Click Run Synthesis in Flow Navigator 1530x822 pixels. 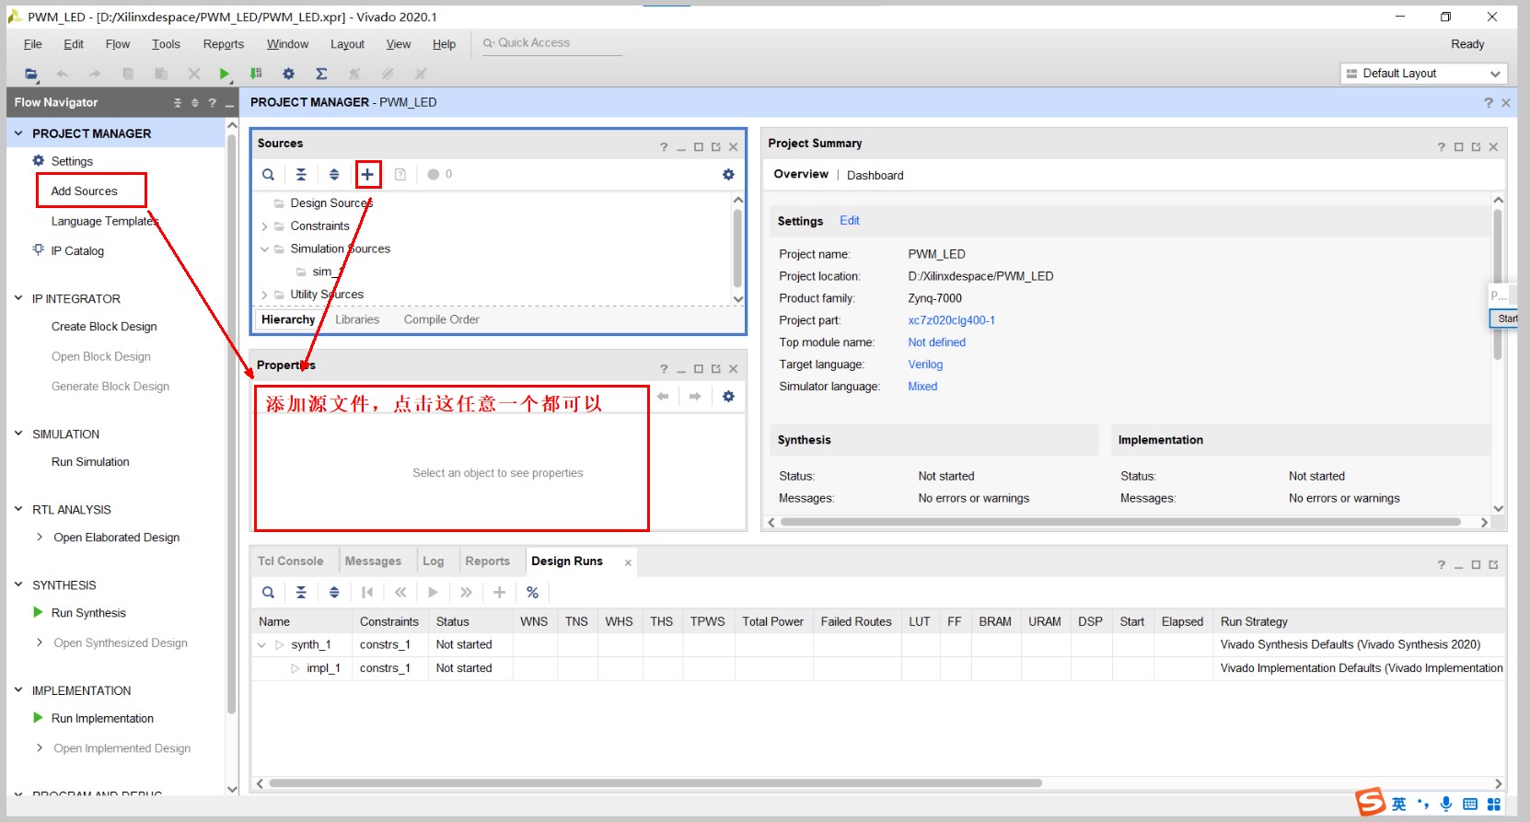[88, 613]
